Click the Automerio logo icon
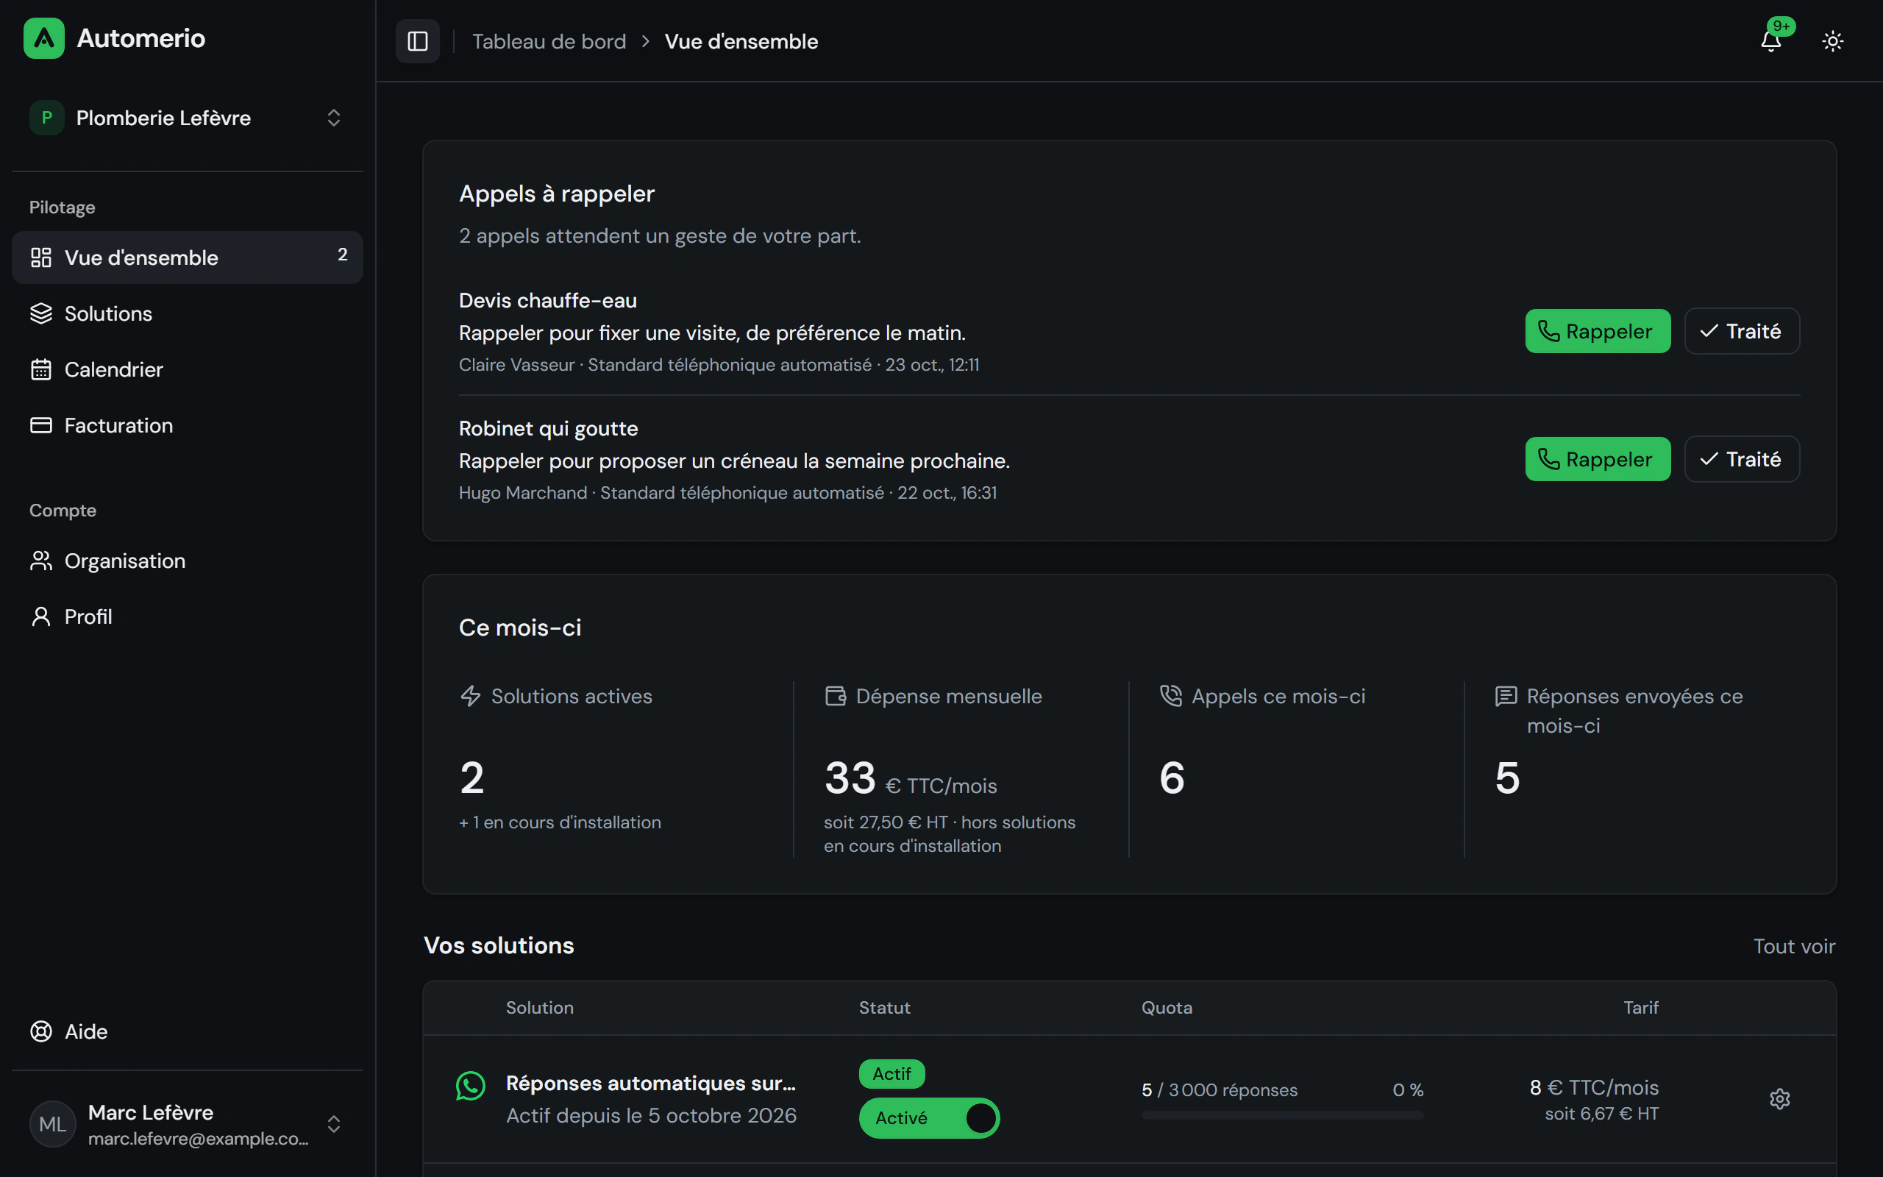 (43, 38)
